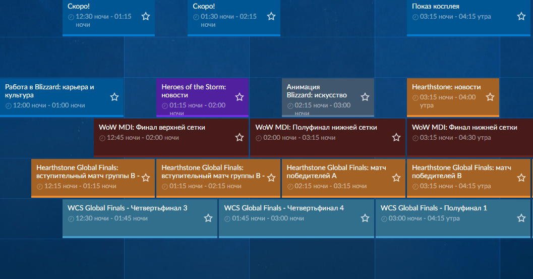
Task: Click the time 02:00 ночи - 03:15 ночи
Action: point(300,138)
